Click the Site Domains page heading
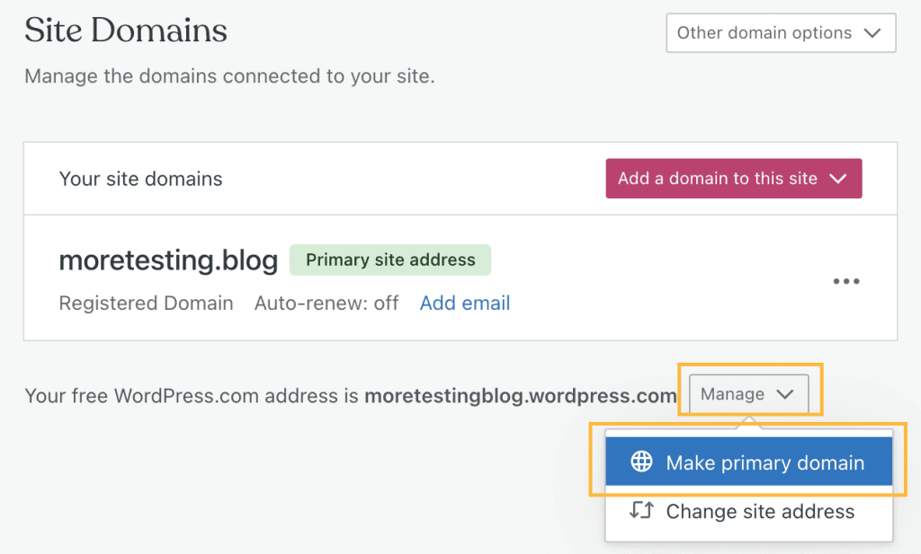Screen dimensions: 921x554 [x=126, y=31]
